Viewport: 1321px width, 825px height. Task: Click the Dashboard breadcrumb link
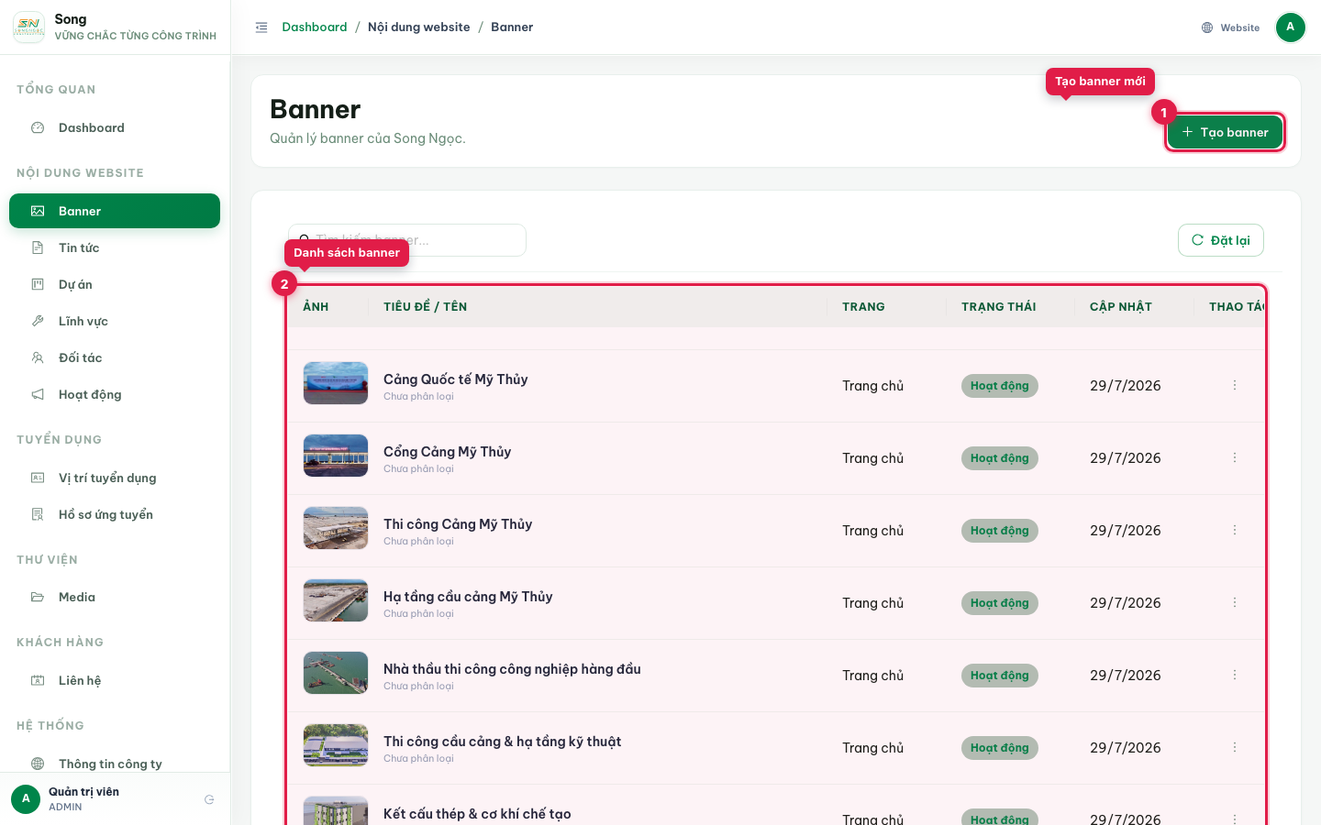coord(315,27)
